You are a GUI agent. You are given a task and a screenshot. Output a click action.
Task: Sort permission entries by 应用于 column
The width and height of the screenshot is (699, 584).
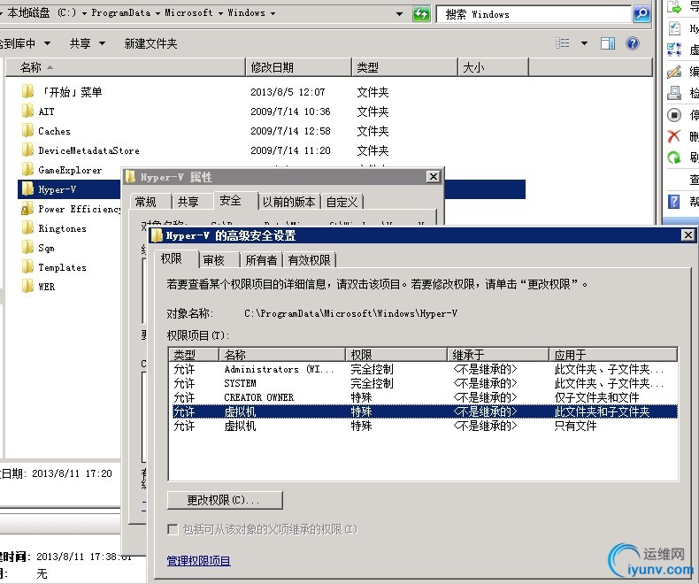pos(613,355)
